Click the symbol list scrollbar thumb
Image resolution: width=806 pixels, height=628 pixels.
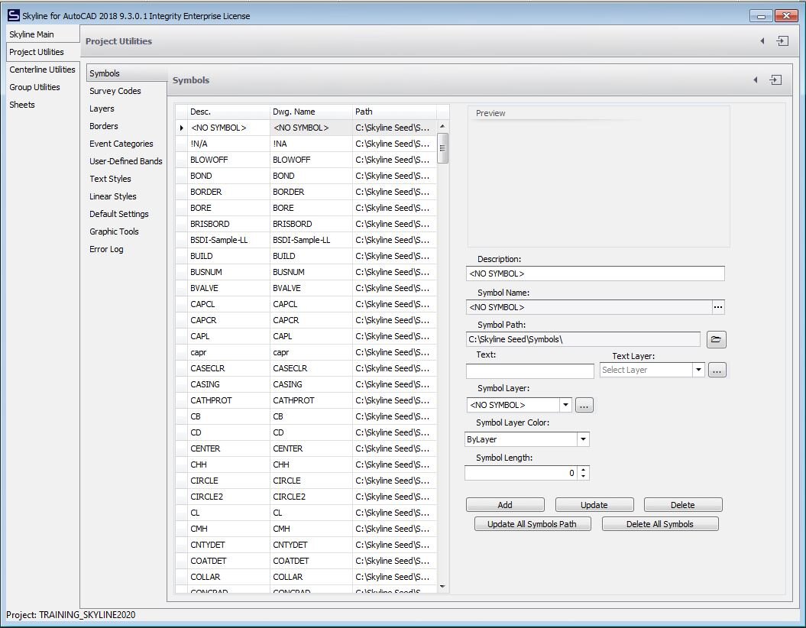pos(442,148)
